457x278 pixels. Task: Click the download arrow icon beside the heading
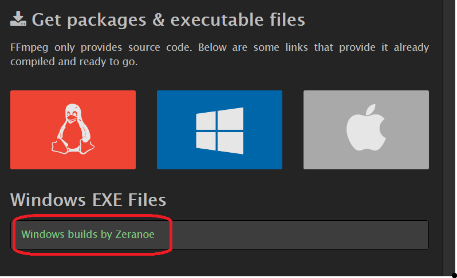tap(18, 19)
